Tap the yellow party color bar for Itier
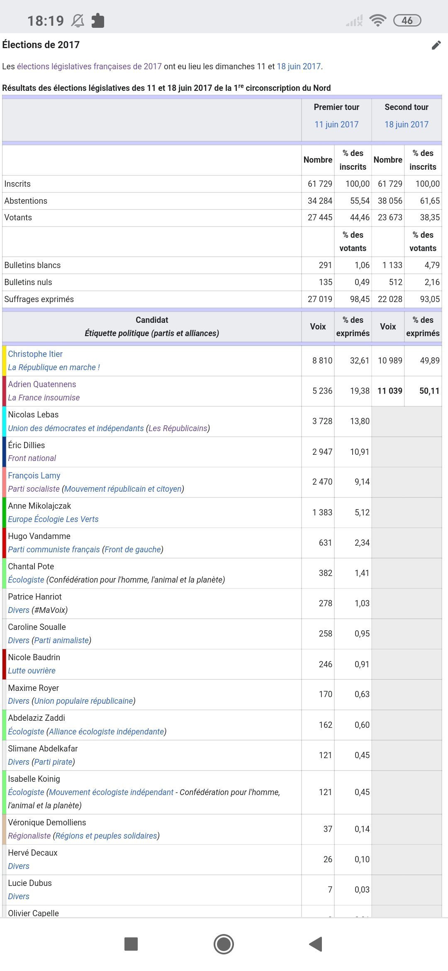This screenshot has width=448, height=971. click(x=4, y=361)
